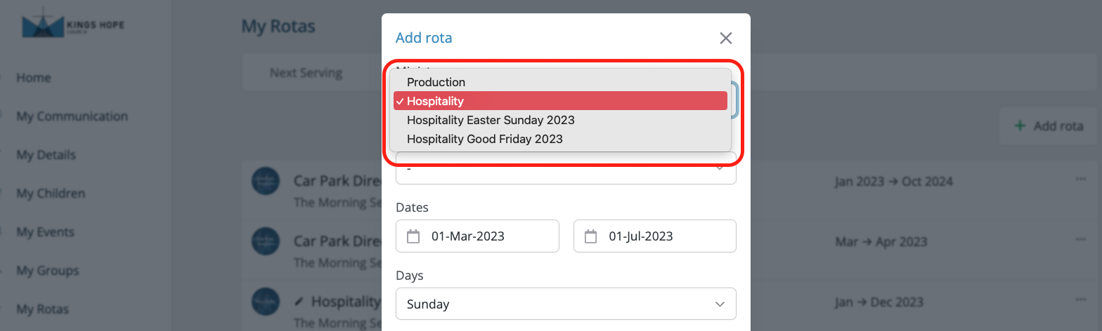Go to My Events in the sidebar
The image size is (1102, 331).
[45, 232]
